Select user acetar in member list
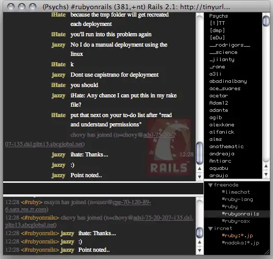 (219, 96)
